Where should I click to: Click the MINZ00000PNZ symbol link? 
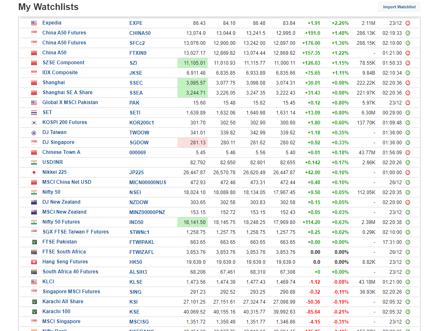click(x=147, y=212)
